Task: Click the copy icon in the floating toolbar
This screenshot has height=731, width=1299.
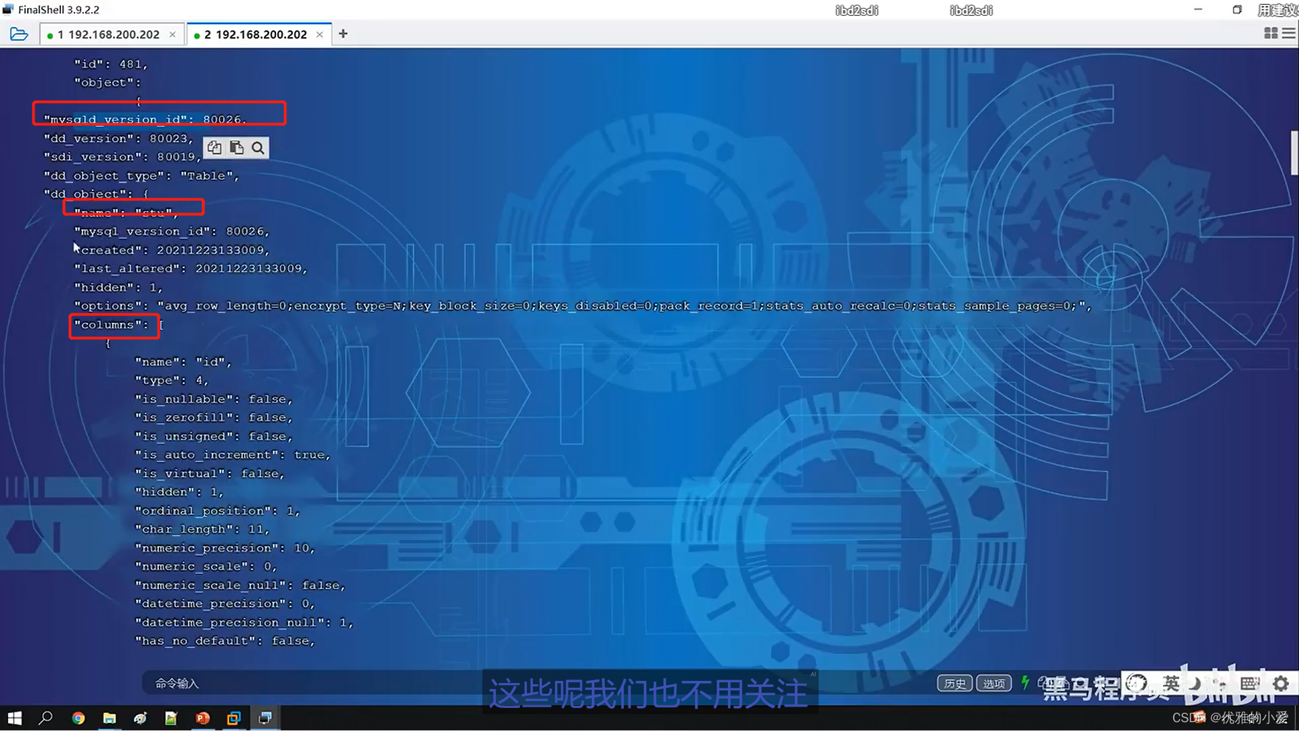Action: 214,148
